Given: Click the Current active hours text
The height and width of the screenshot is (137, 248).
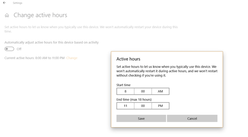Looking at the screenshot, I should (x=35, y=58).
